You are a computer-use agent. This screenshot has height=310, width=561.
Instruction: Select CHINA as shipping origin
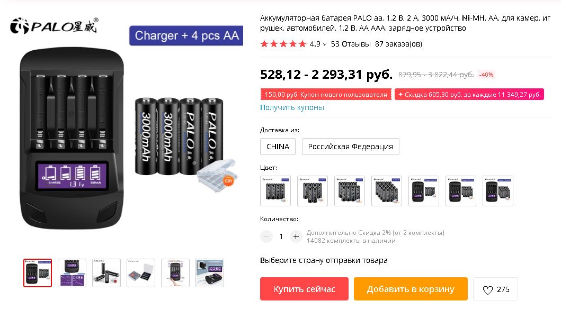(278, 147)
